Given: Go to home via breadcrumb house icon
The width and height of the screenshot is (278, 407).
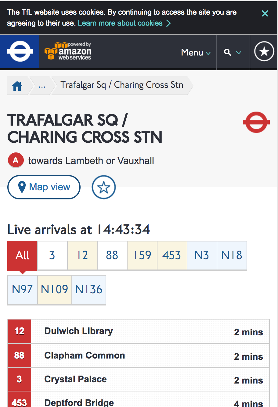Looking at the screenshot, I should pos(17,86).
